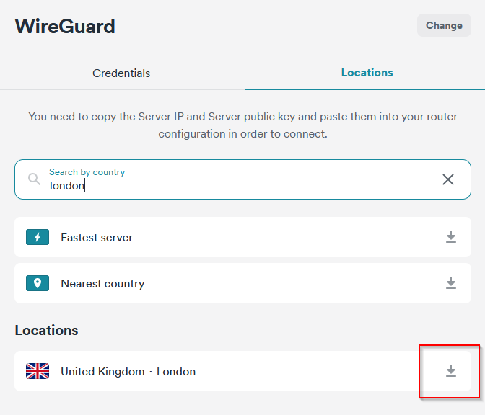Select the Locations tab
Image resolution: width=485 pixels, height=415 pixels.
click(367, 73)
